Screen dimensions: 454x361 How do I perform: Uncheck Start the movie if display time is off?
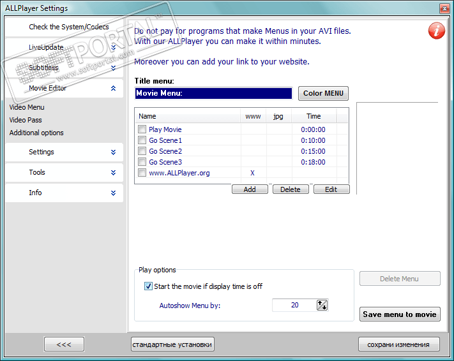148,286
